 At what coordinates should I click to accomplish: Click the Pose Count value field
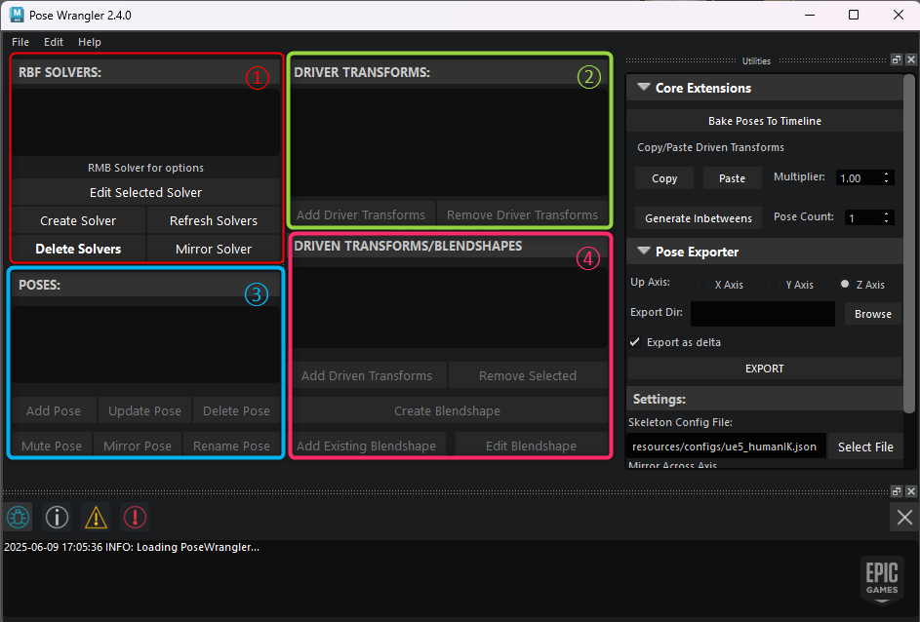(862, 218)
